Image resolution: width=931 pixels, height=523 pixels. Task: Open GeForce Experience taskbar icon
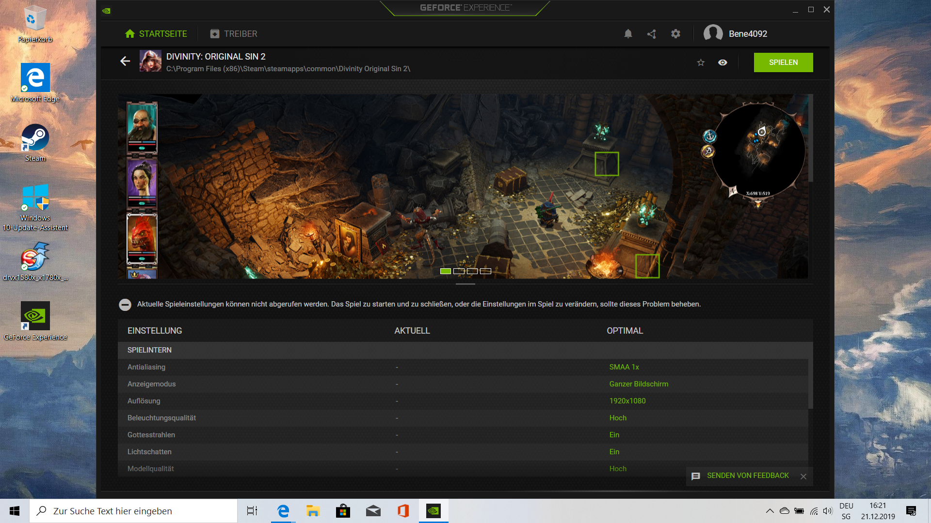click(433, 511)
